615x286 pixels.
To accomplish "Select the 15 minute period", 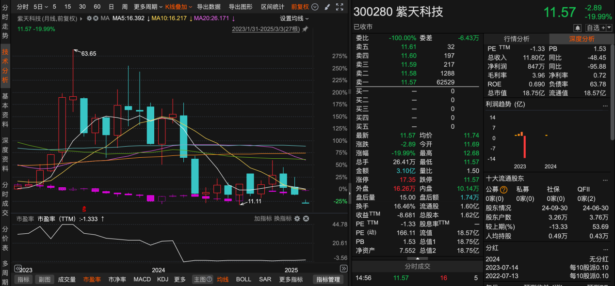I will pos(67,7).
